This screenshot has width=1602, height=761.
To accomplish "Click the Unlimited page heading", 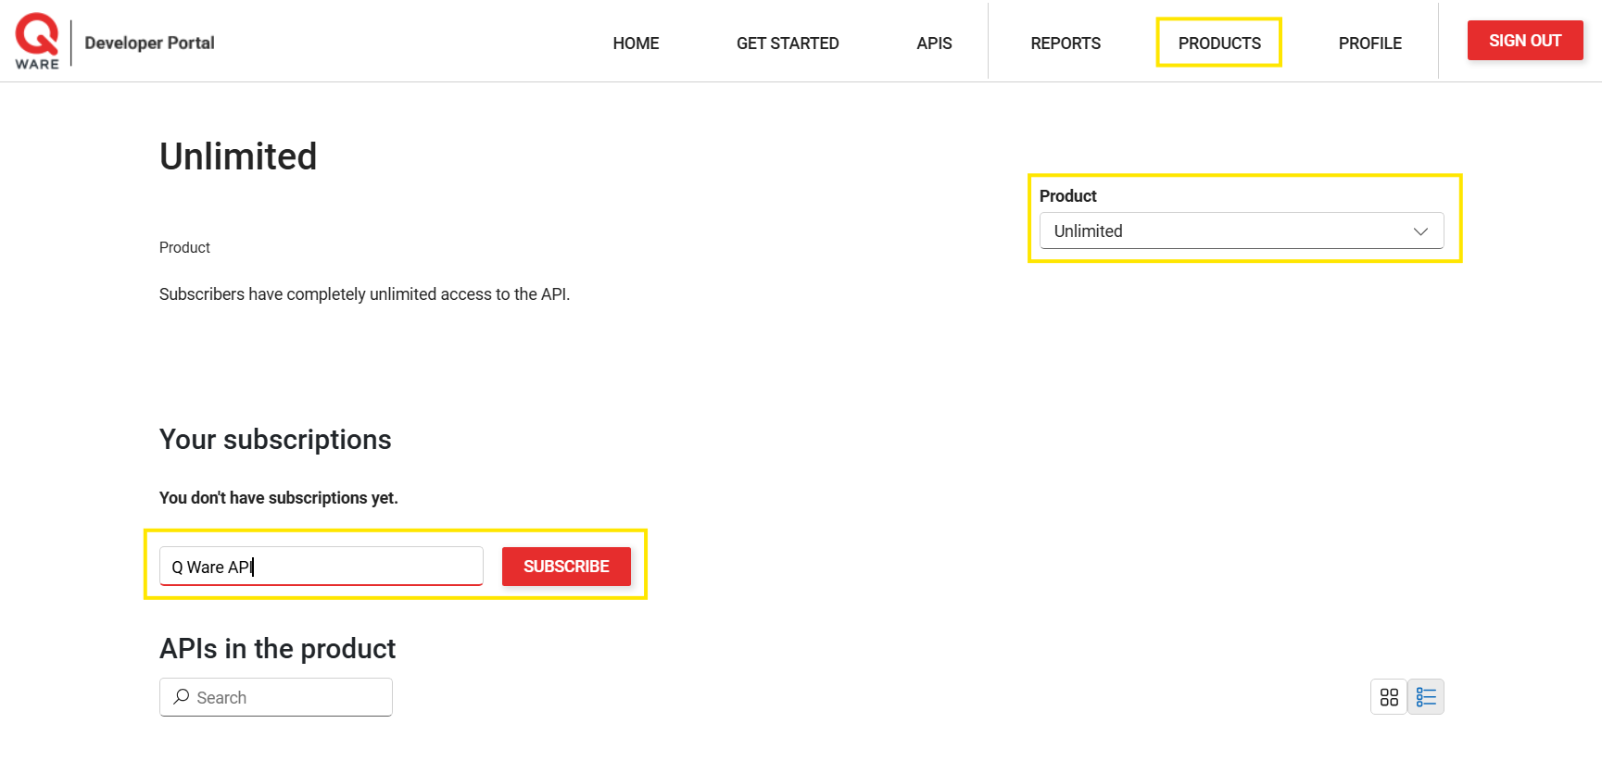I will [x=238, y=156].
